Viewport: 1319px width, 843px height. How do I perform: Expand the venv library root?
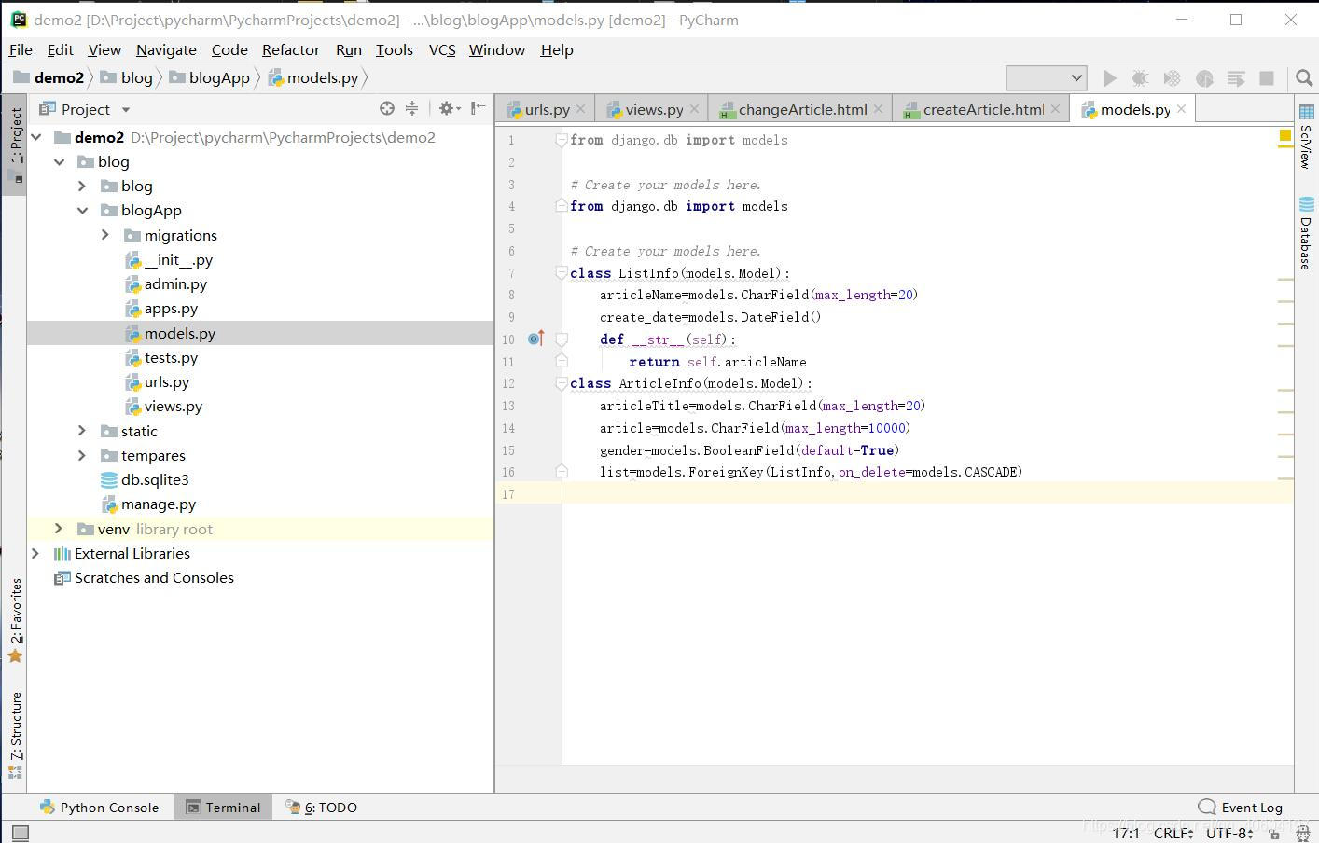(59, 529)
